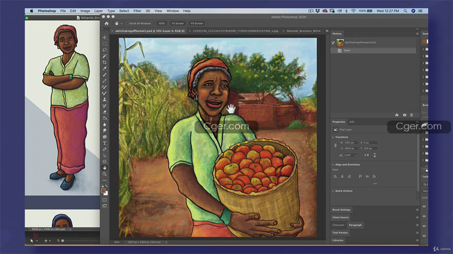This screenshot has height=254, width=453.
Task: Open Edit Toolbar three-dots icon
Action: pyautogui.click(x=104, y=180)
